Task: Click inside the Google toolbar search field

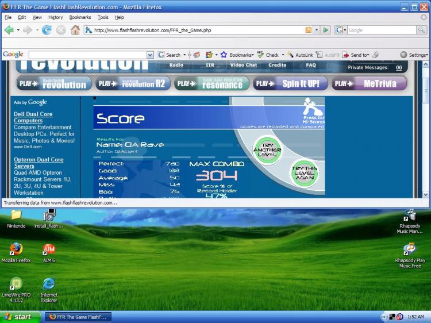Action: coord(86,55)
